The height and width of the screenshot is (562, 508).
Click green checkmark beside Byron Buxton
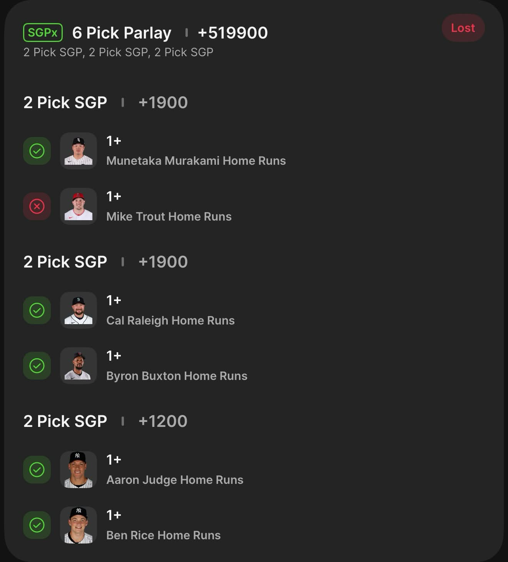tap(37, 366)
